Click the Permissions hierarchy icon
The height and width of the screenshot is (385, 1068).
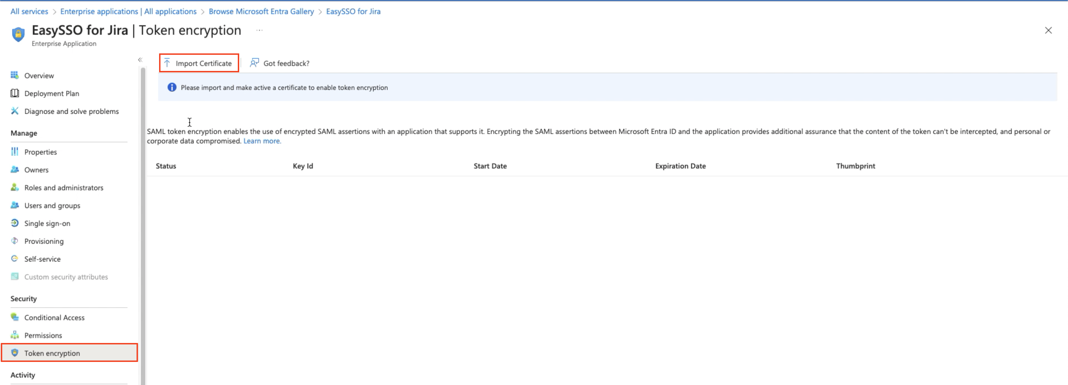pyautogui.click(x=14, y=335)
